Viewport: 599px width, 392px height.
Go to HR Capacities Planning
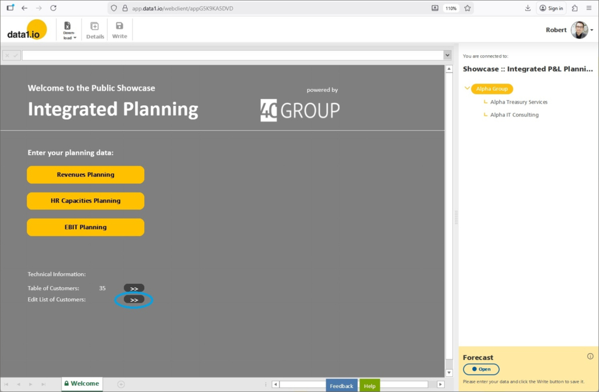(x=85, y=201)
